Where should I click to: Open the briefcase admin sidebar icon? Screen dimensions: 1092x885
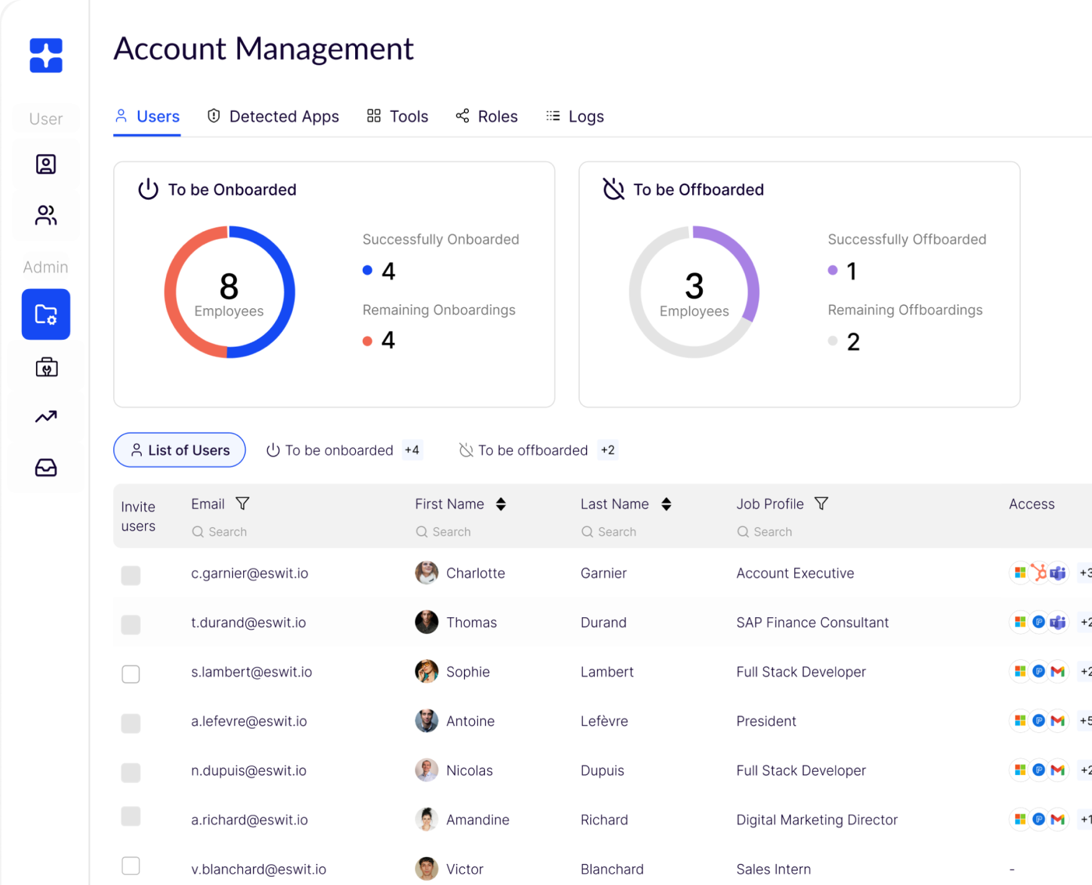click(x=46, y=367)
